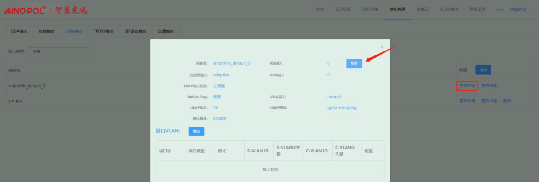539x182 pixels.
Task: Close the template details dialog
Action: tap(382, 47)
